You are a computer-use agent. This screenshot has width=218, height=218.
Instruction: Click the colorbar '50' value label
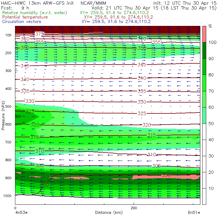[x=211, y=123]
